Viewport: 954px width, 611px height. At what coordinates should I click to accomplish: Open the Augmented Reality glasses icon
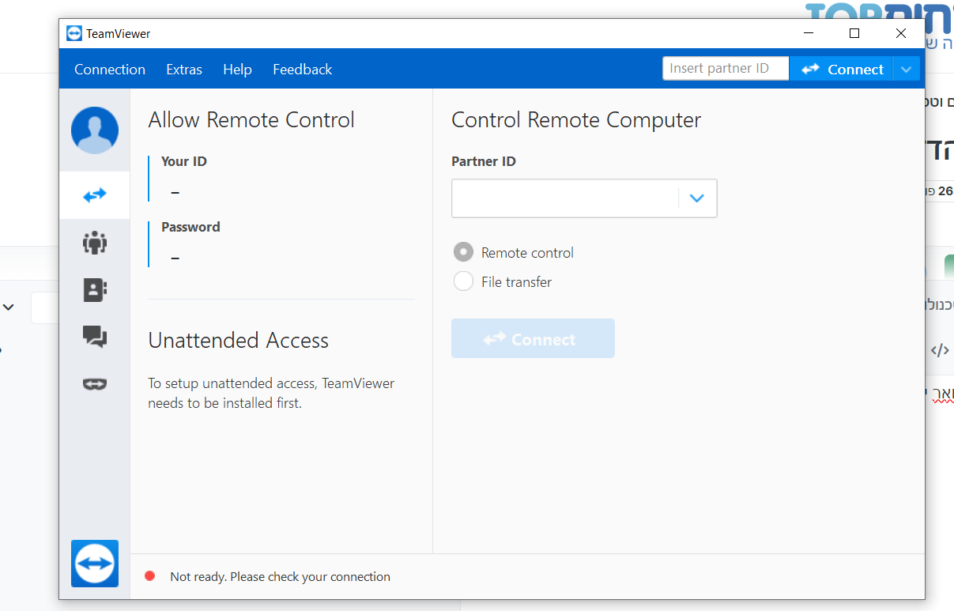click(x=95, y=384)
